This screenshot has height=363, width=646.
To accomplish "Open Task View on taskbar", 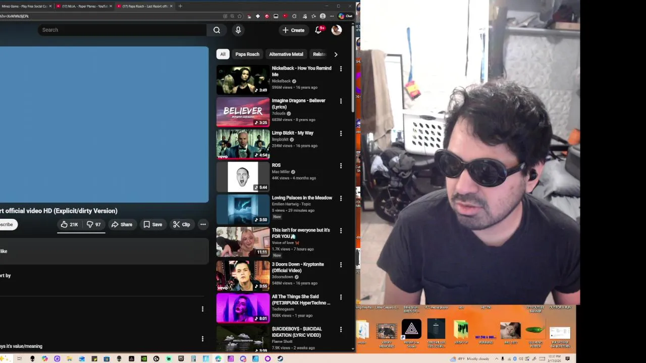I will tap(19, 358).
